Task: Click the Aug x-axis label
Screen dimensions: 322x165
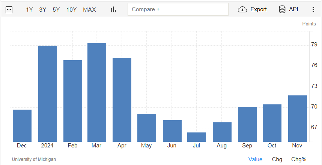Action: point(221,146)
